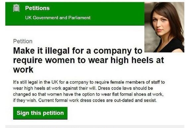Click the grey bar below the sign button
Image resolution: width=186 pixels, height=128 pixels.
point(95,126)
